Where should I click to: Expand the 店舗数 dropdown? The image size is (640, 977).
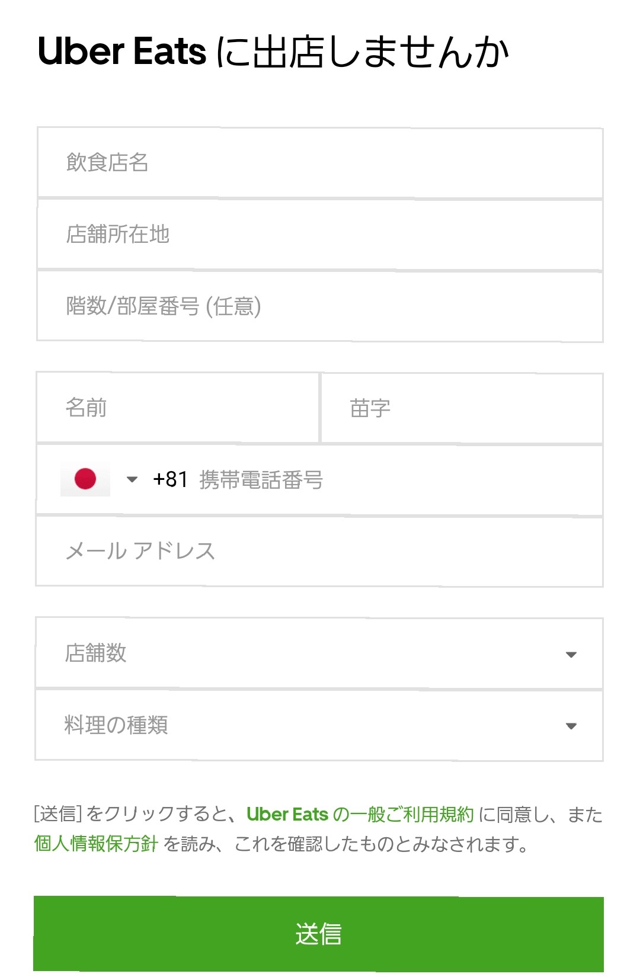pos(319,654)
